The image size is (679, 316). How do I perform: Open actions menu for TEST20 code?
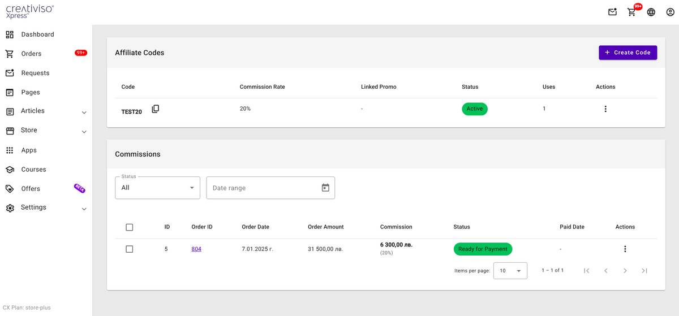click(605, 109)
